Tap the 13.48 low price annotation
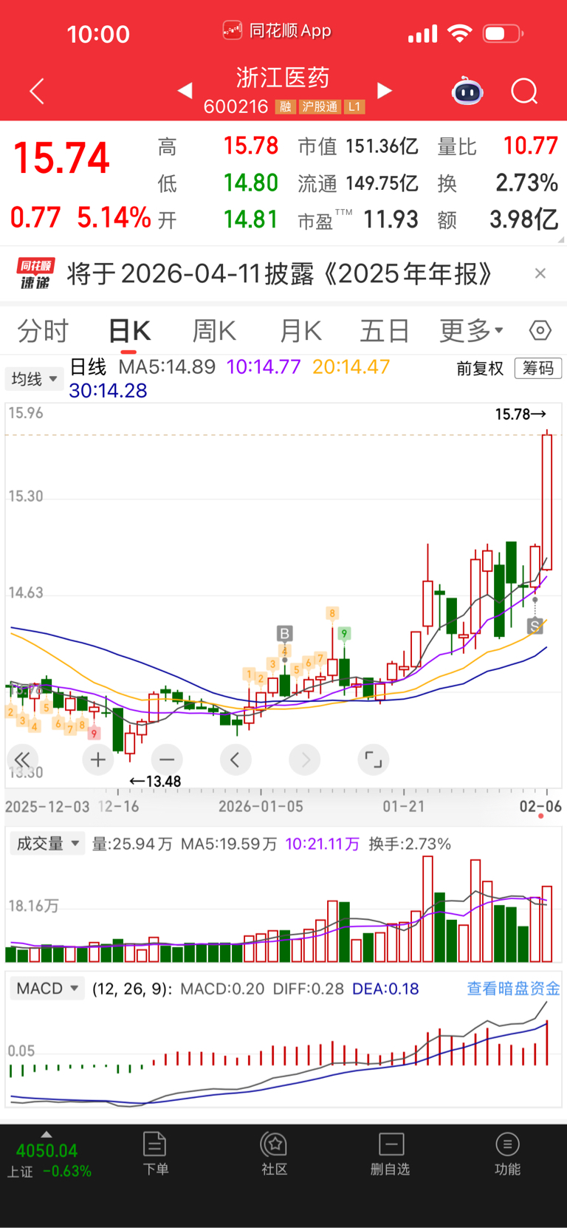The image size is (567, 1228). coord(155,781)
